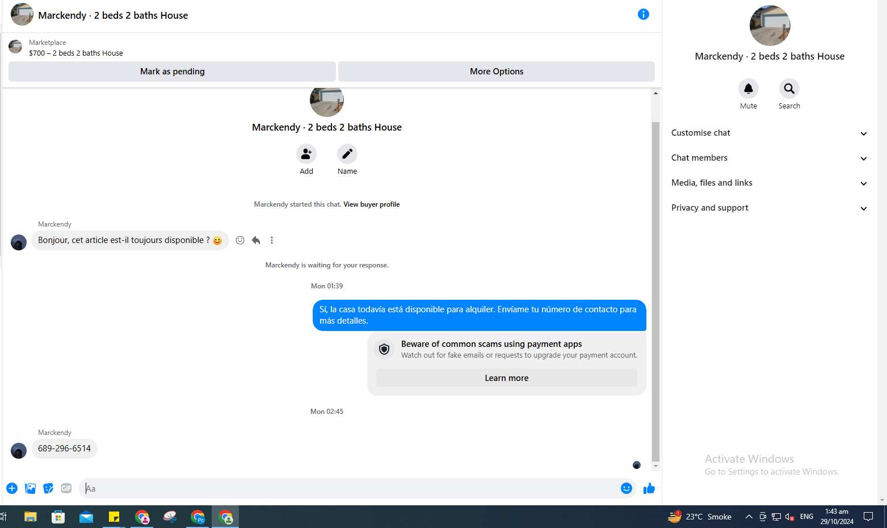Open the Windows notification center
The width and height of the screenshot is (887, 528).
coord(868,517)
